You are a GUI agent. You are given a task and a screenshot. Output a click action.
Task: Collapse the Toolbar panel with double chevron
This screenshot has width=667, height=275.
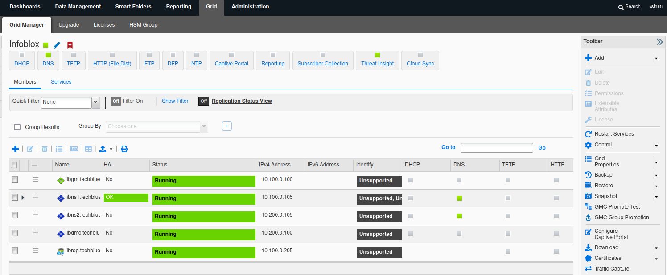coord(659,42)
